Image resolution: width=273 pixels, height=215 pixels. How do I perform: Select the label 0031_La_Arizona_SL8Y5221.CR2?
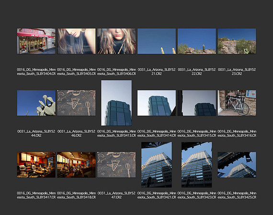(x=157, y=72)
